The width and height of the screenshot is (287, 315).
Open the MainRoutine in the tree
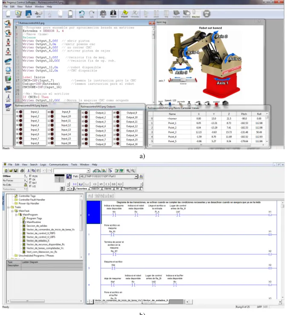(34, 222)
